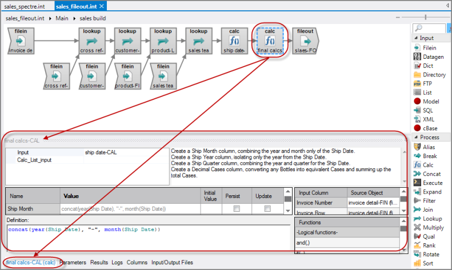Image resolution: width=452 pixels, height=270 pixels.
Task: Pick List node from the palette
Action: click(423, 92)
